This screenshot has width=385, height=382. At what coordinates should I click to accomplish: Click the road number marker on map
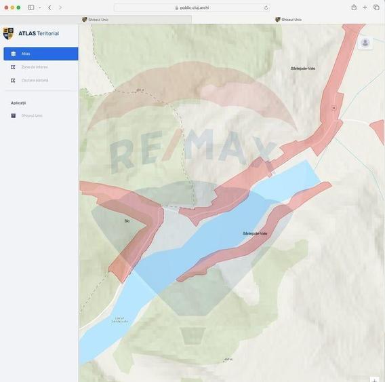click(333, 108)
